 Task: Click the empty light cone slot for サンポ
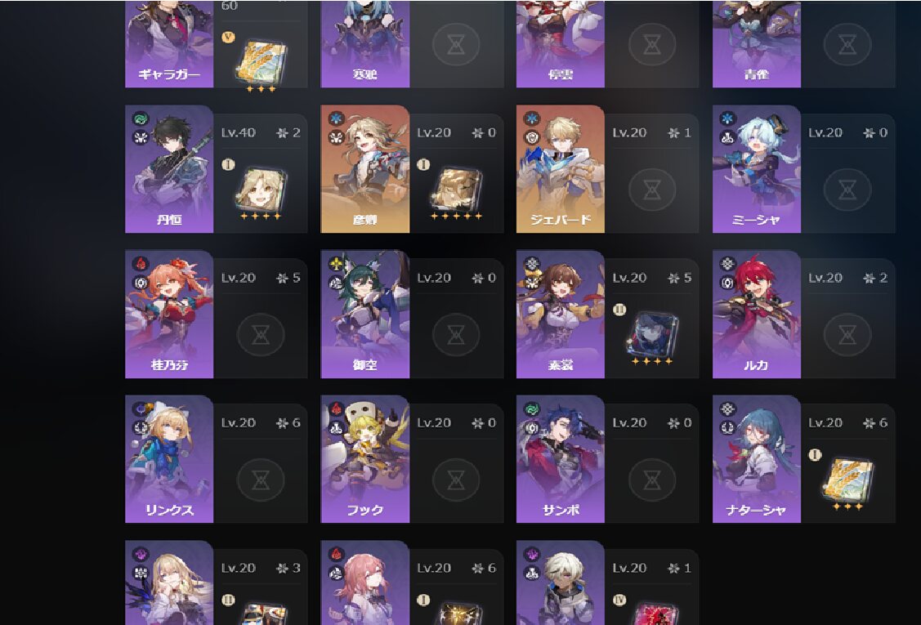651,480
